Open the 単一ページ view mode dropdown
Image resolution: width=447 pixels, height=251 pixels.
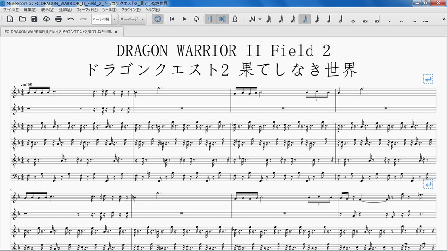132,19
